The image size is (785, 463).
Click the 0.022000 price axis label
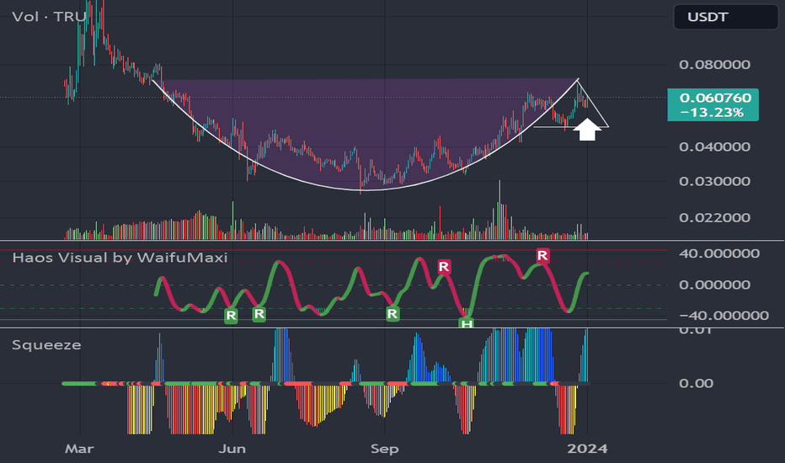point(714,218)
